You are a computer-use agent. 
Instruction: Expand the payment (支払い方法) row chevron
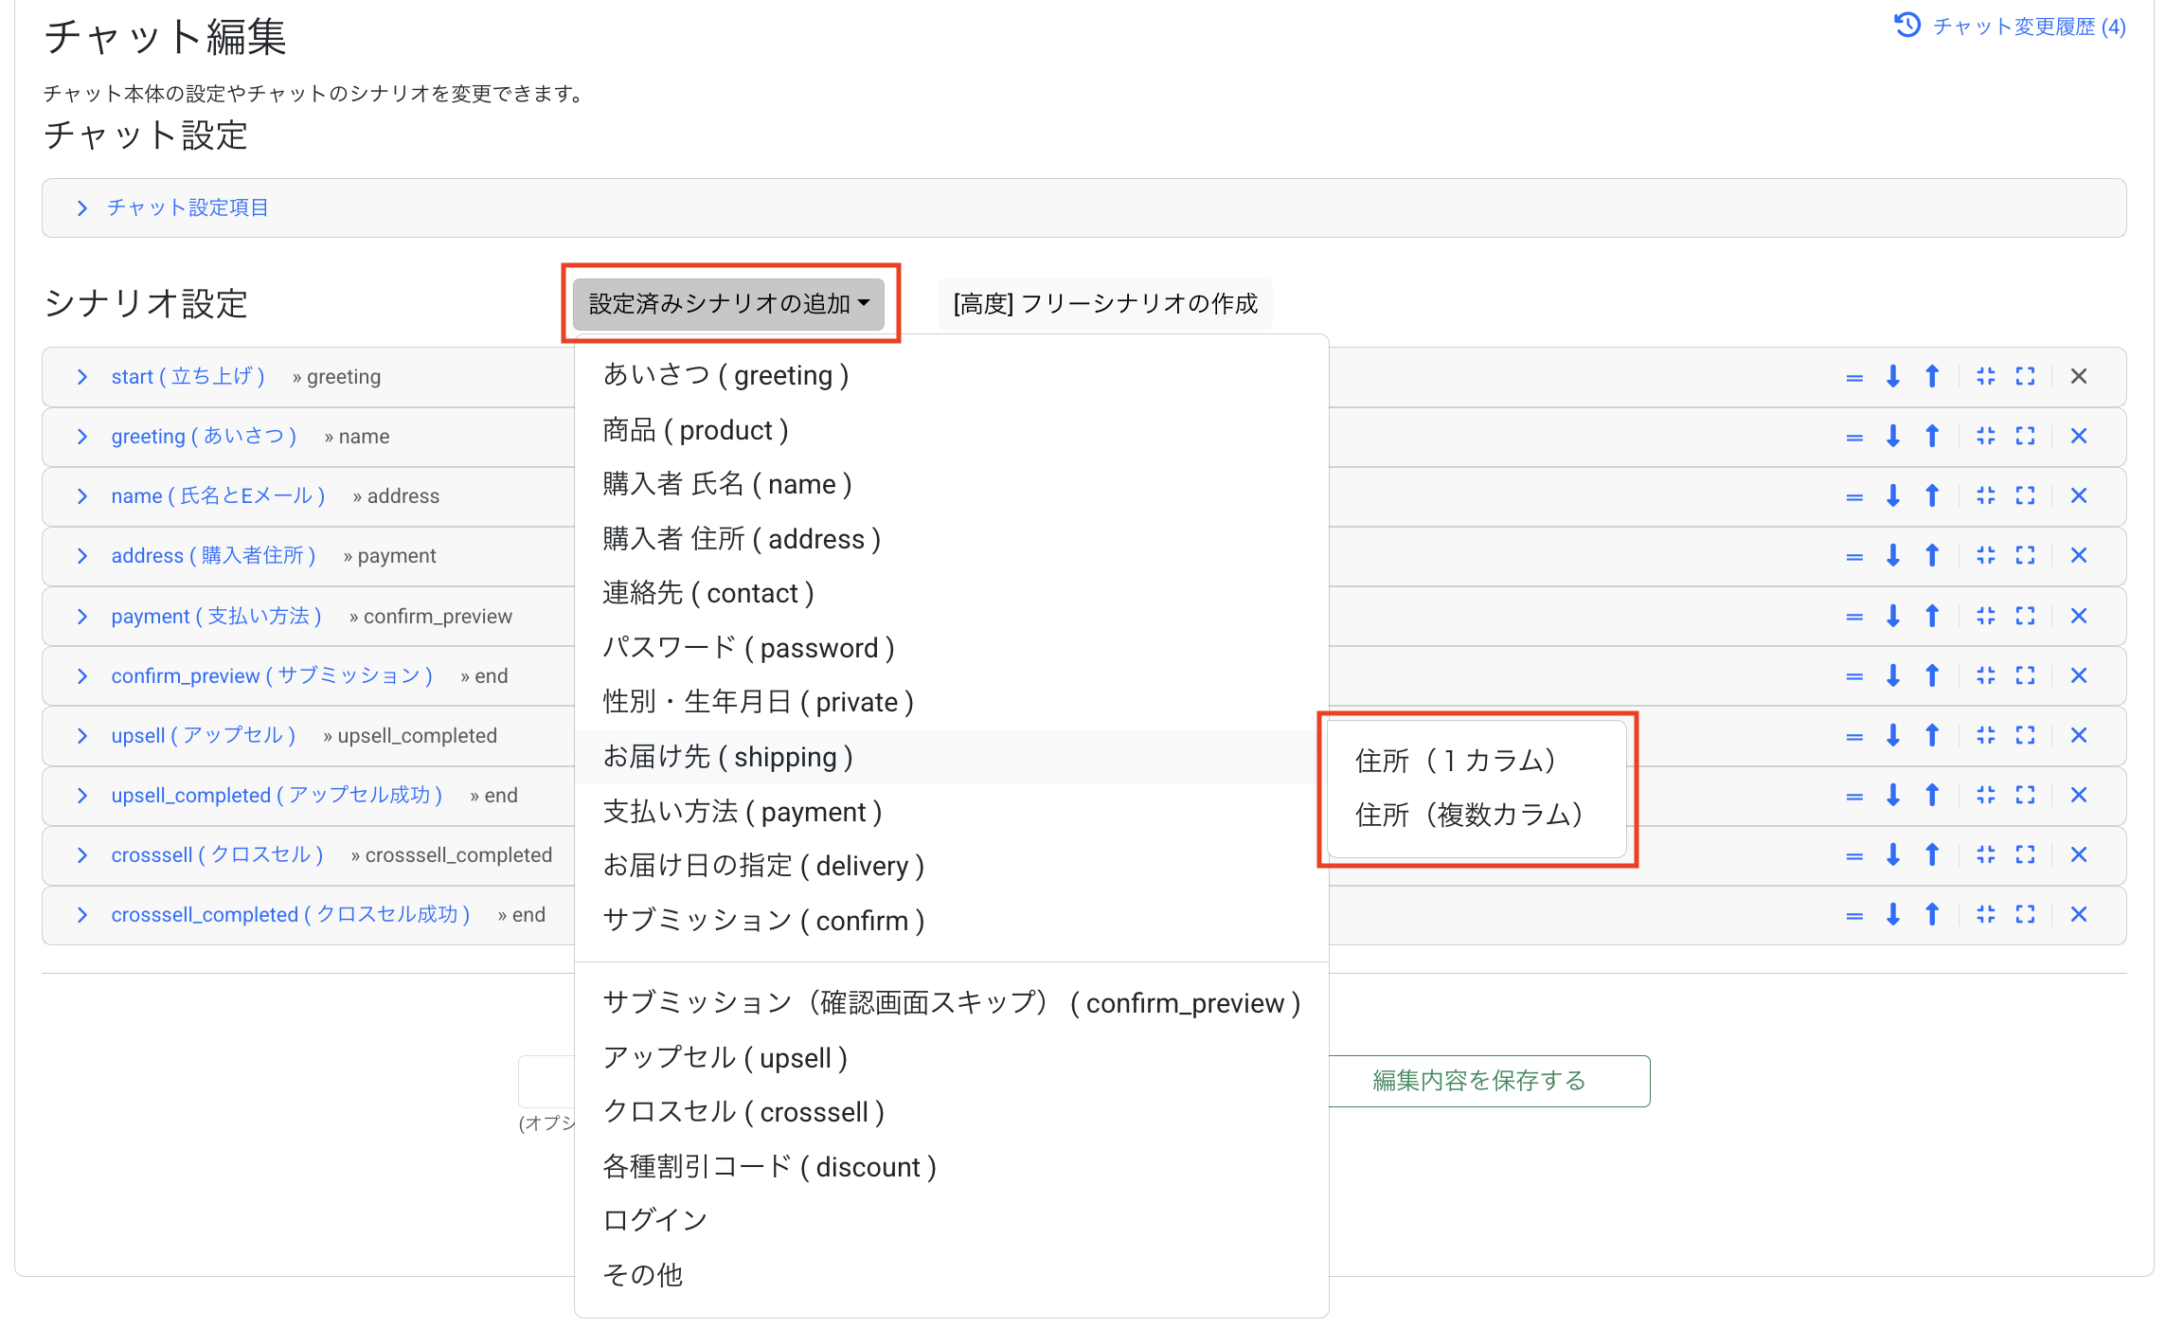pyautogui.click(x=82, y=617)
